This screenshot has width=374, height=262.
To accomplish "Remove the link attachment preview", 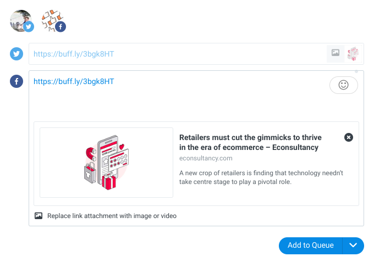I will (x=349, y=137).
